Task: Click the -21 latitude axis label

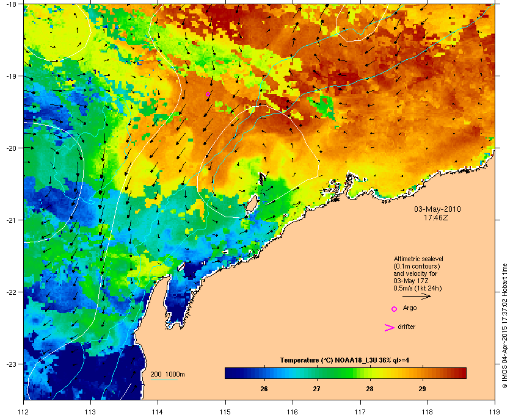Action: point(12,220)
